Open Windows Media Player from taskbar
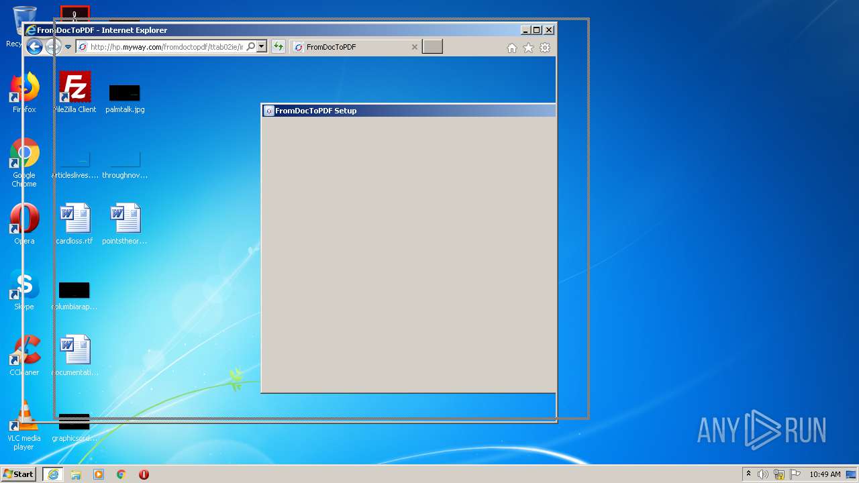Viewport: 859px width, 483px height. tap(99, 474)
